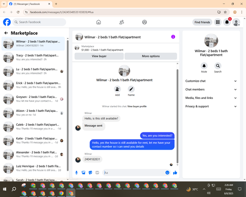
Task: Expand Media, files and links section
Action: pyautogui.click(x=211, y=98)
